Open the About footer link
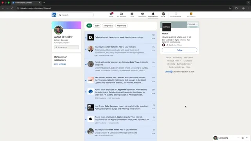 pyautogui.click(x=168, y=58)
